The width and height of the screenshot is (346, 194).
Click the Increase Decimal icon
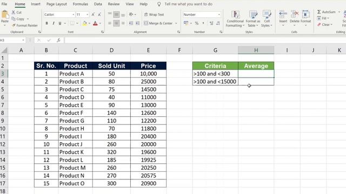(211, 23)
